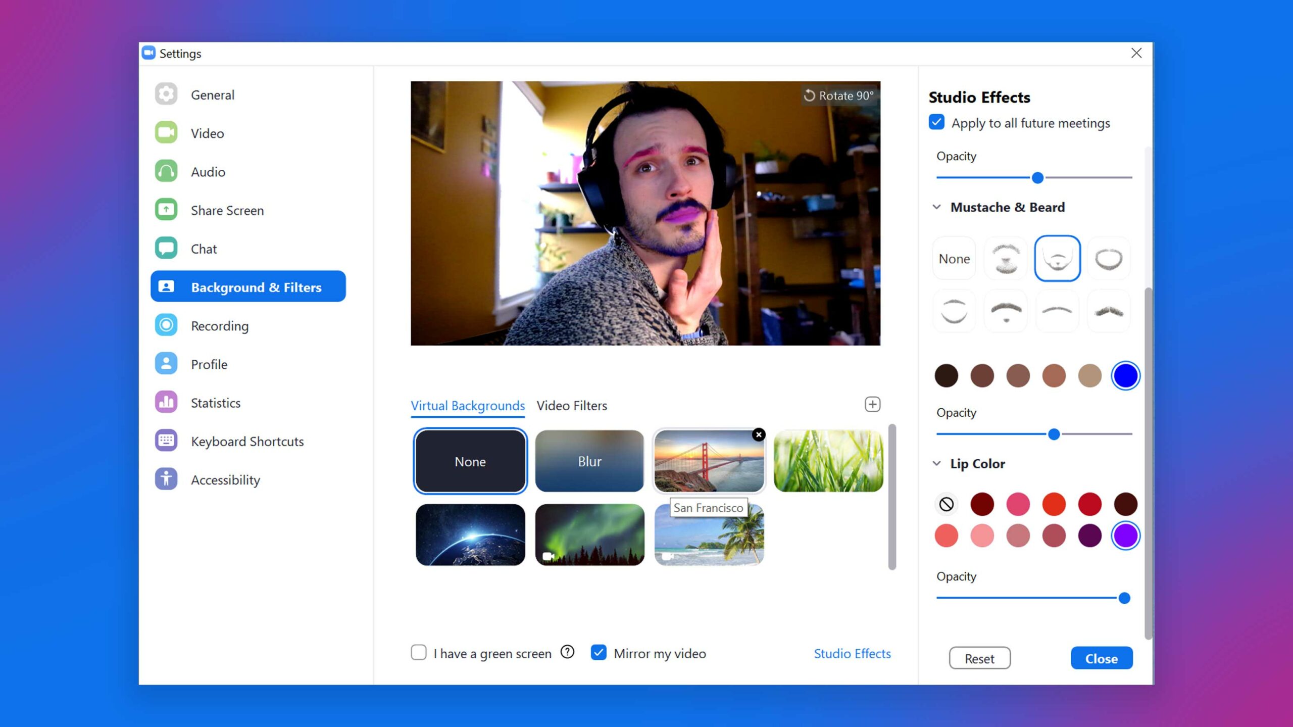
Task: Enable I have a green screen checkbox
Action: 419,652
